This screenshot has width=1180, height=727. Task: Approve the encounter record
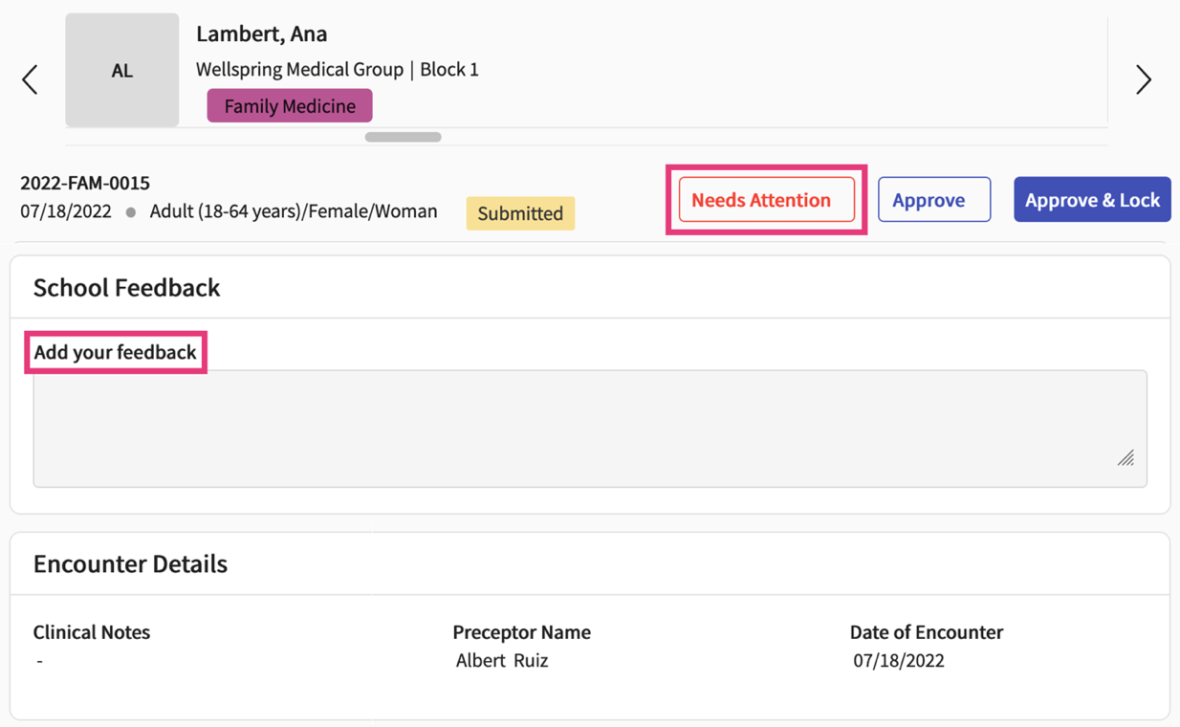933,199
